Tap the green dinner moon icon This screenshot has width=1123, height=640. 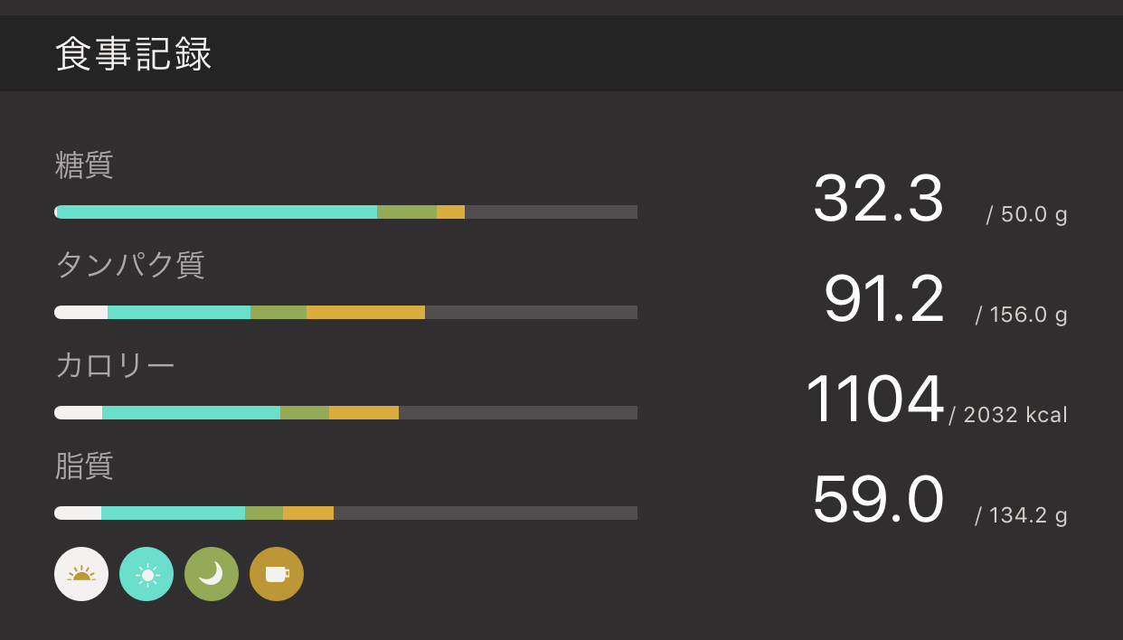coord(212,574)
